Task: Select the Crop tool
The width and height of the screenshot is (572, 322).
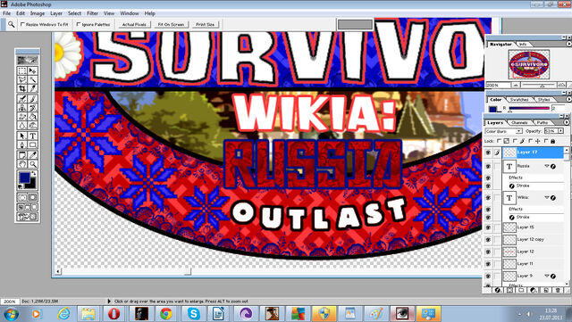Action: pos(22,88)
